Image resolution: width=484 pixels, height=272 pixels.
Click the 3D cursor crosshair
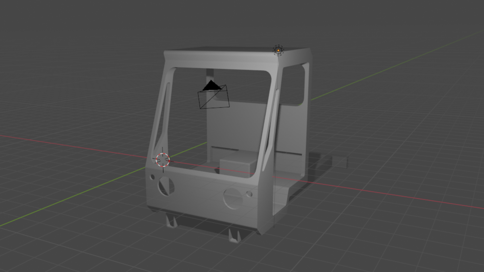tap(163, 160)
